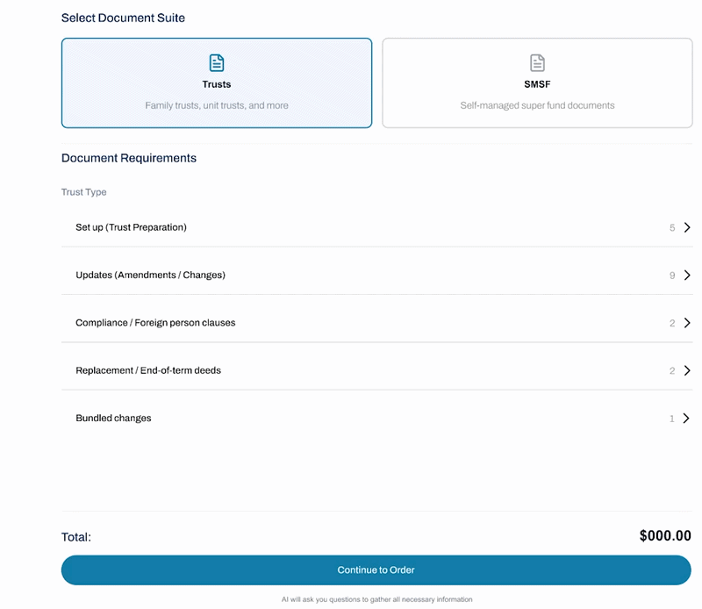This screenshot has width=702, height=609.
Task: Click the $000.00 total amount
Action: [x=665, y=535]
